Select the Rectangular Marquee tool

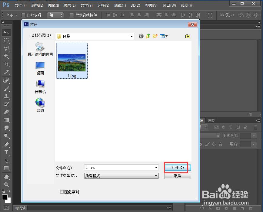[x=6, y=40]
